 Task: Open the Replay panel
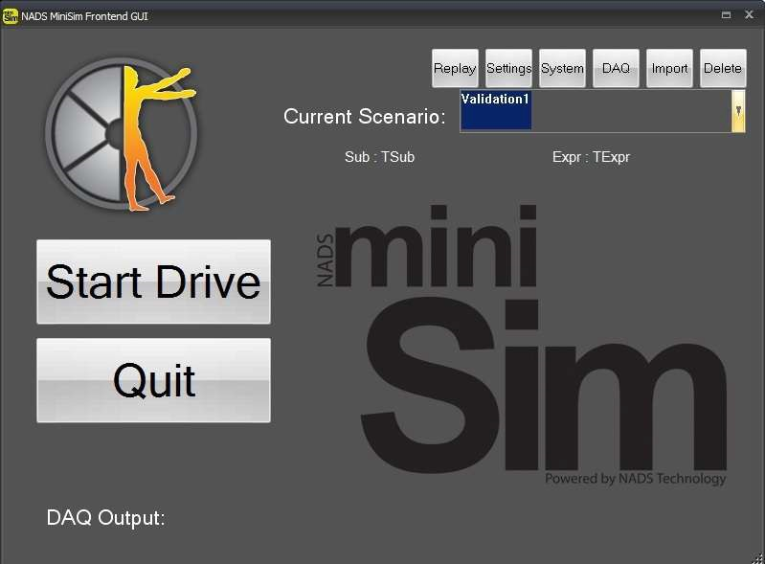(455, 68)
